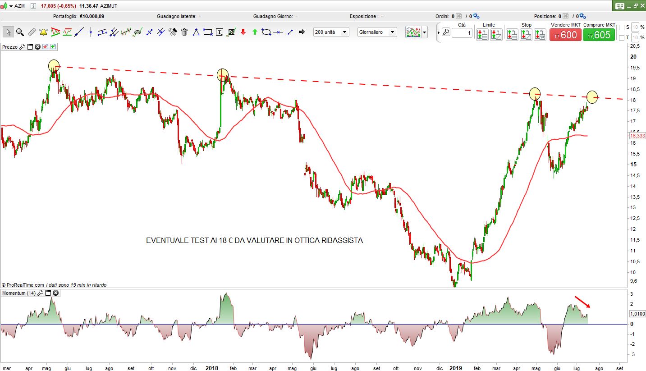The image size is (646, 371).
Task: Open the AZM ticker symbol dropdown arrow
Action: click(10, 6)
